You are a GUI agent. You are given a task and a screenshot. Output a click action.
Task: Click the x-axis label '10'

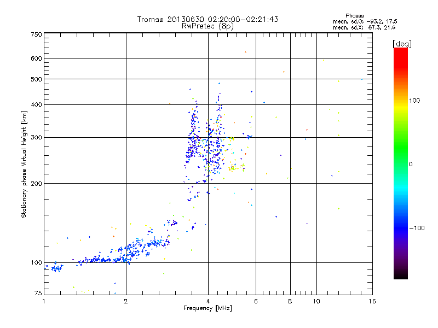(316, 301)
